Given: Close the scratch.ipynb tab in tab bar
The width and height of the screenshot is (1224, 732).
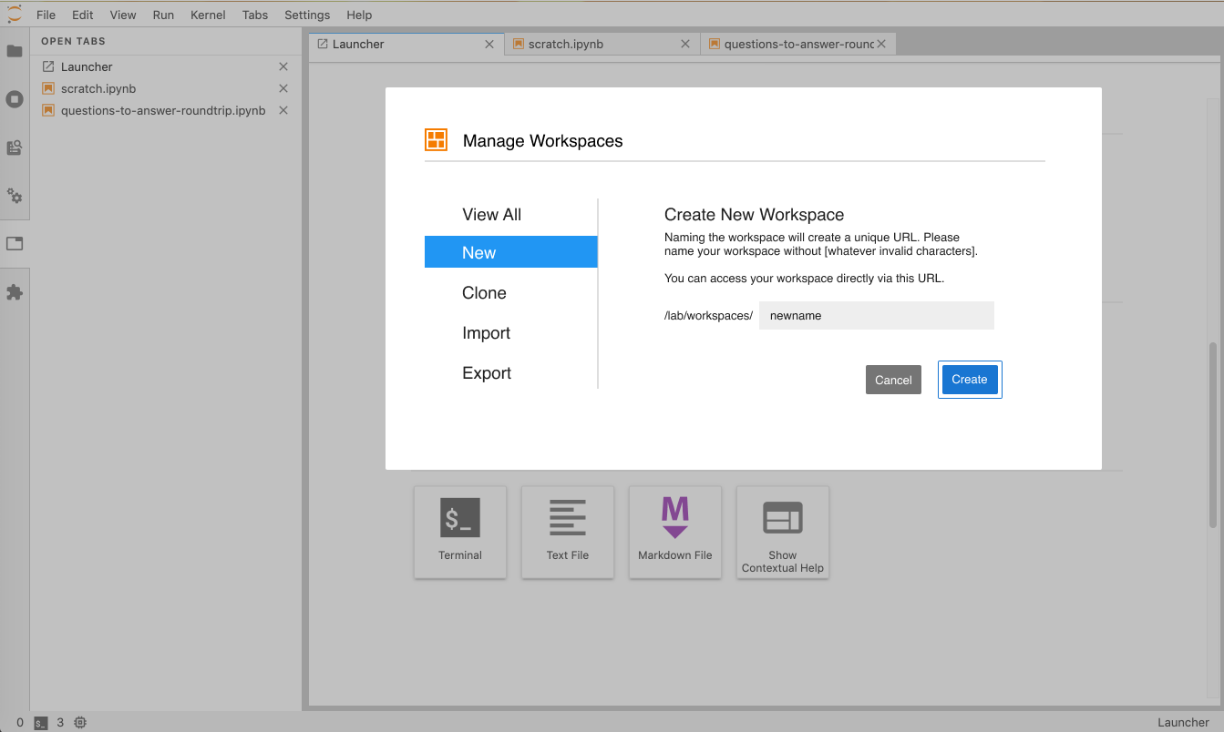Looking at the screenshot, I should [685, 44].
